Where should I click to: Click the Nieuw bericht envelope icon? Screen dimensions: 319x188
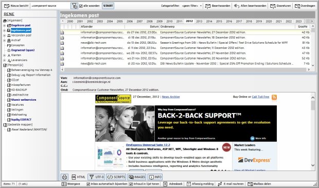[x=7, y=6]
